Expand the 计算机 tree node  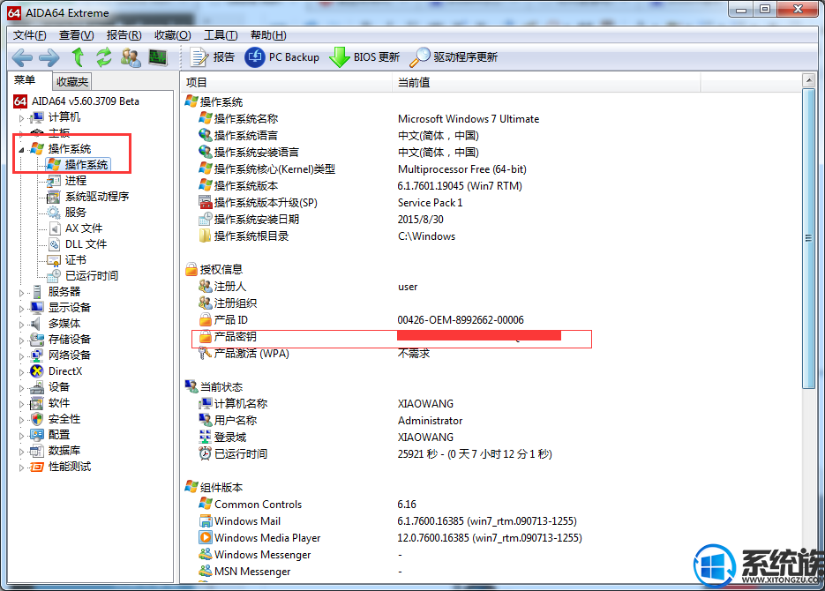click(21, 118)
